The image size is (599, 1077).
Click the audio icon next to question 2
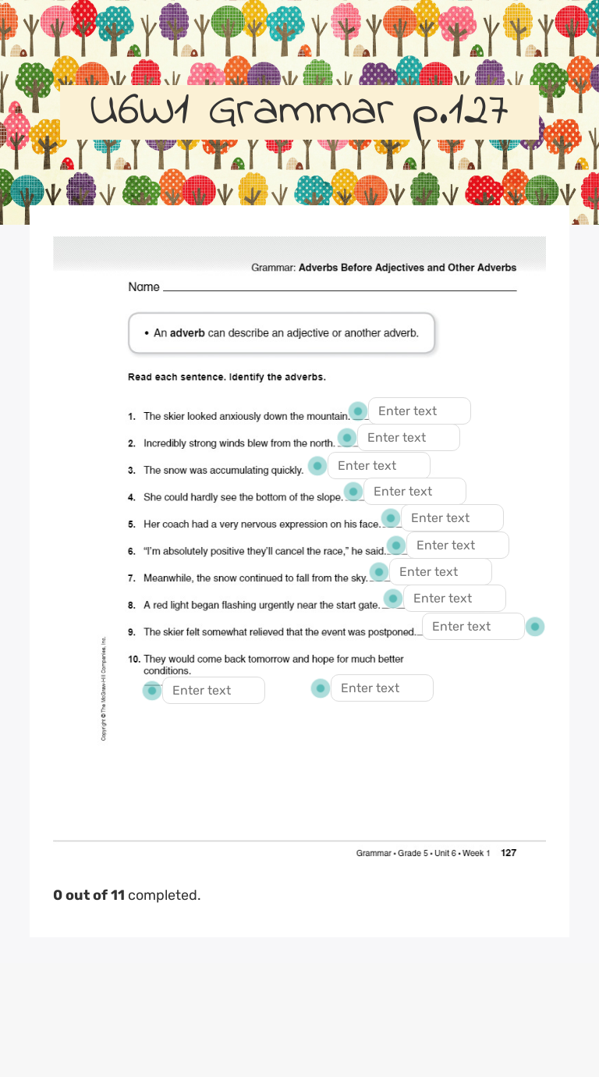click(x=347, y=438)
